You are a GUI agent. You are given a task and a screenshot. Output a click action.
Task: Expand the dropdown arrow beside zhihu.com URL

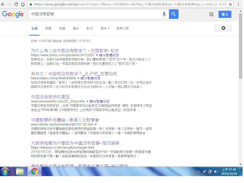[97, 55]
